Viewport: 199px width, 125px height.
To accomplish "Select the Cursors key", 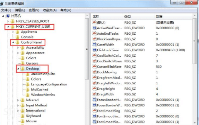I will [x=32, y=63].
